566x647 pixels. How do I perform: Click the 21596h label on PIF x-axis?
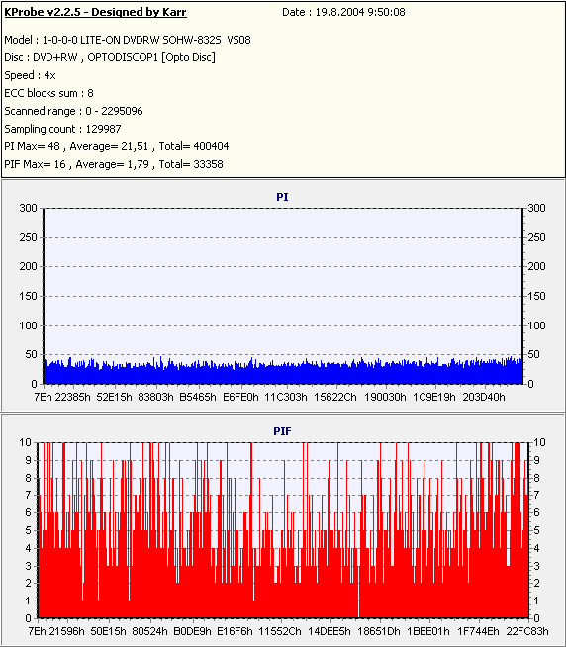coord(67,631)
